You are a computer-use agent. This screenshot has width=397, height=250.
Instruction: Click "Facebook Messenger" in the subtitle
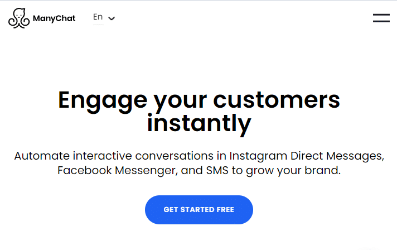[118, 170]
